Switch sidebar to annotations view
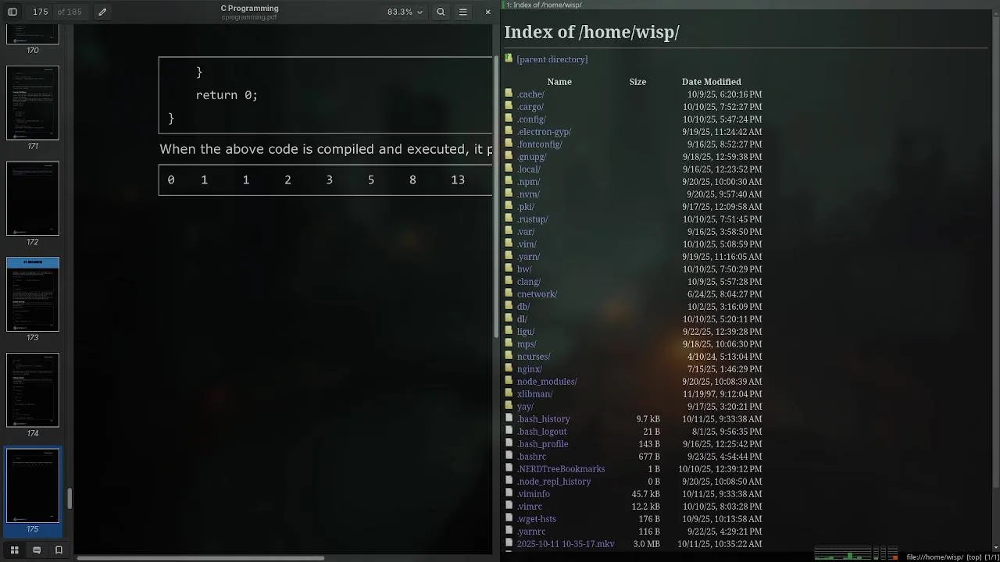1000x562 pixels. 36,550
